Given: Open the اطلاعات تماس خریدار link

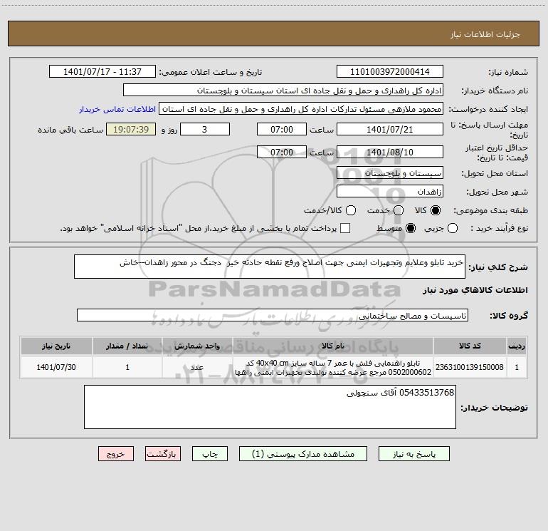Looking at the screenshot, I should (x=117, y=109).
